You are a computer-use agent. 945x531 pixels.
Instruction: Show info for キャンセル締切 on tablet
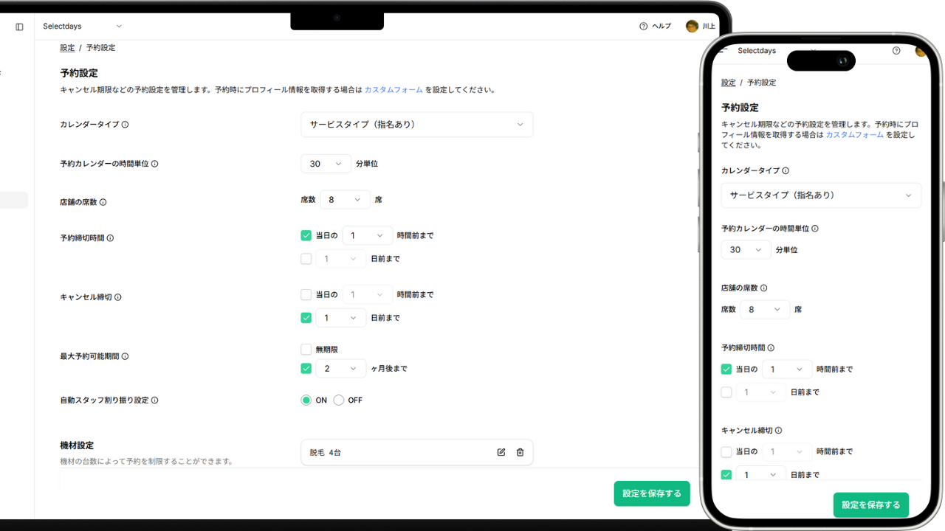click(x=117, y=297)
